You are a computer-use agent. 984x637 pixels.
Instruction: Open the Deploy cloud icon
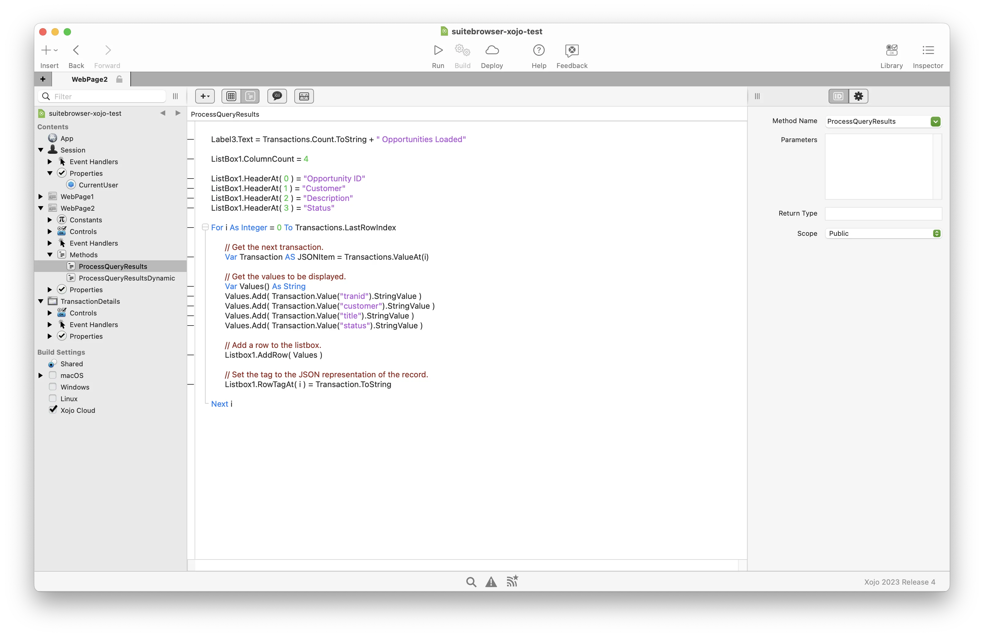(x=492, y=51)
